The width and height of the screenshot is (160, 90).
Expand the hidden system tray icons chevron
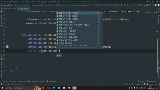127,88
